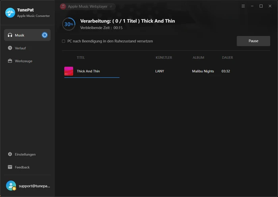Click the headphones icon next to Musik
Image resolution: width=278 pixels, height=197 pixels.
point(10,35)
